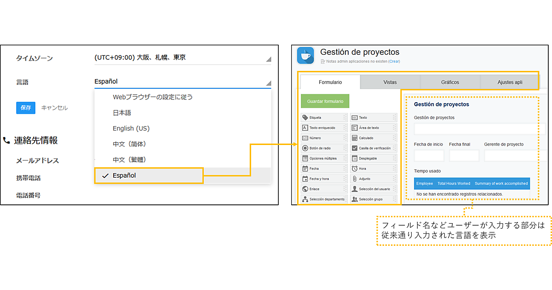The height and width of the screenshot is (290, 552).
Task: Choose English (US) from language list
Action: [183, 128]
